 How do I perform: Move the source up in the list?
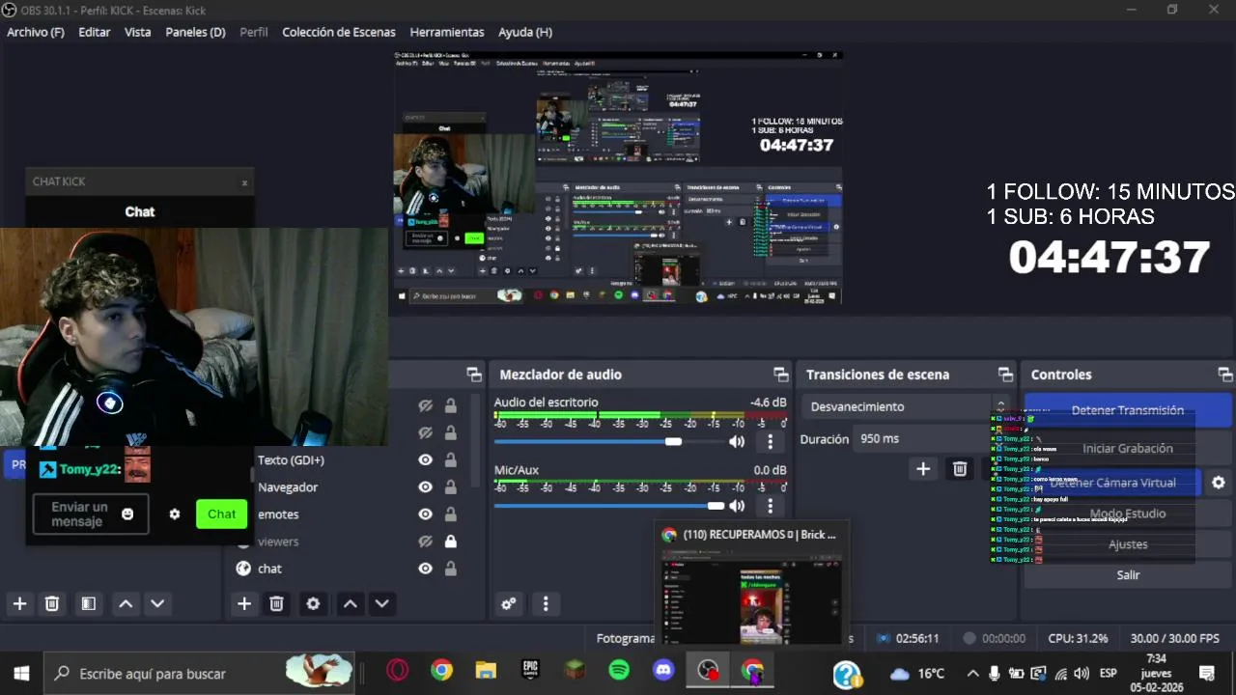(x=351, y=603)
